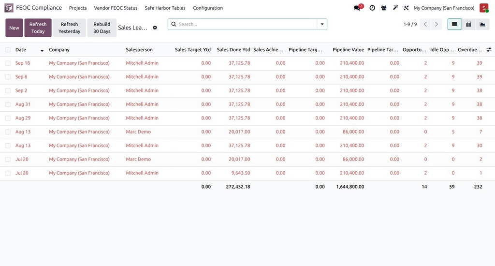The image size is (495, 266).
Task: Sort by the Opportu... column header
Action: tap(414, 50)
